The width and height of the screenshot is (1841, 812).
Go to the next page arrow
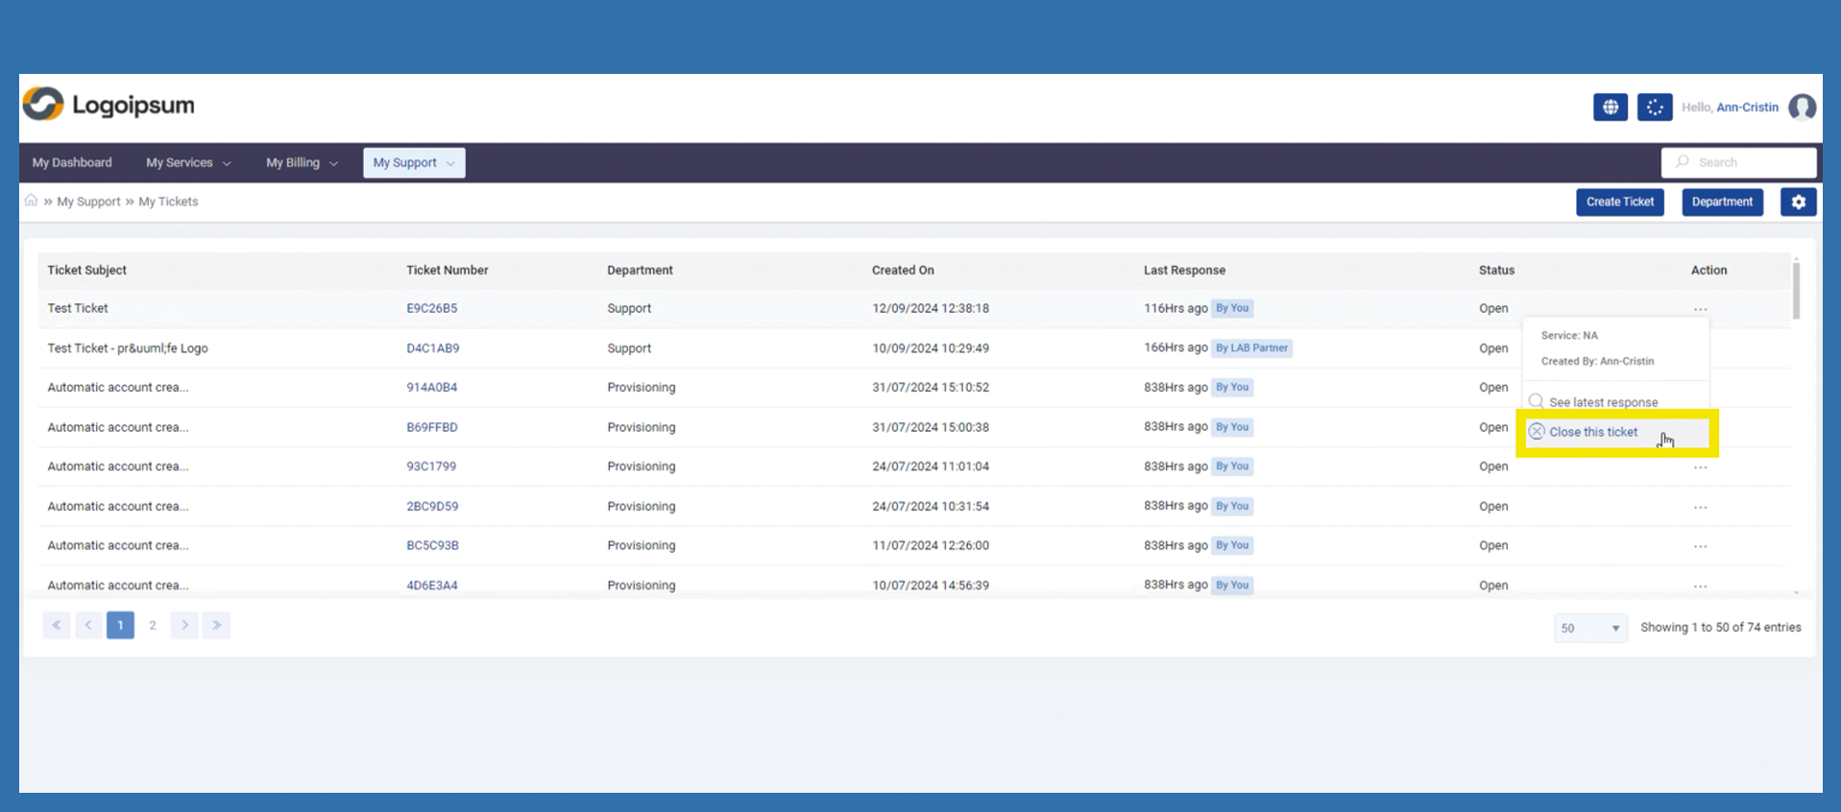[184, 626]
